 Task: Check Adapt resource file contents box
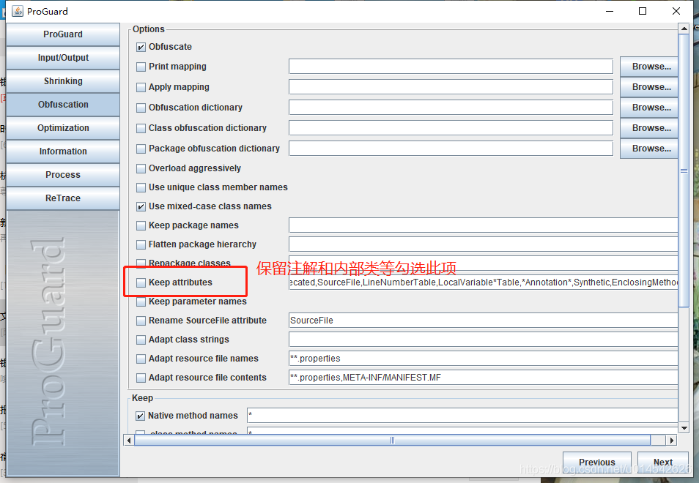(141, 378)
